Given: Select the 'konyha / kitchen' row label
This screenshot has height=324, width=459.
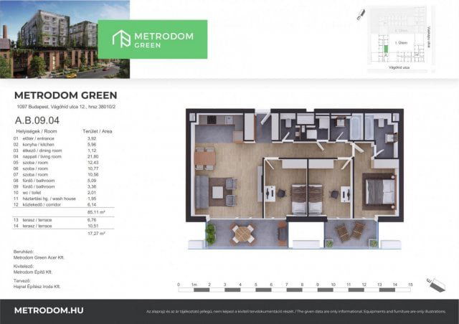Looking at the screenshot, I should (39, 145).
